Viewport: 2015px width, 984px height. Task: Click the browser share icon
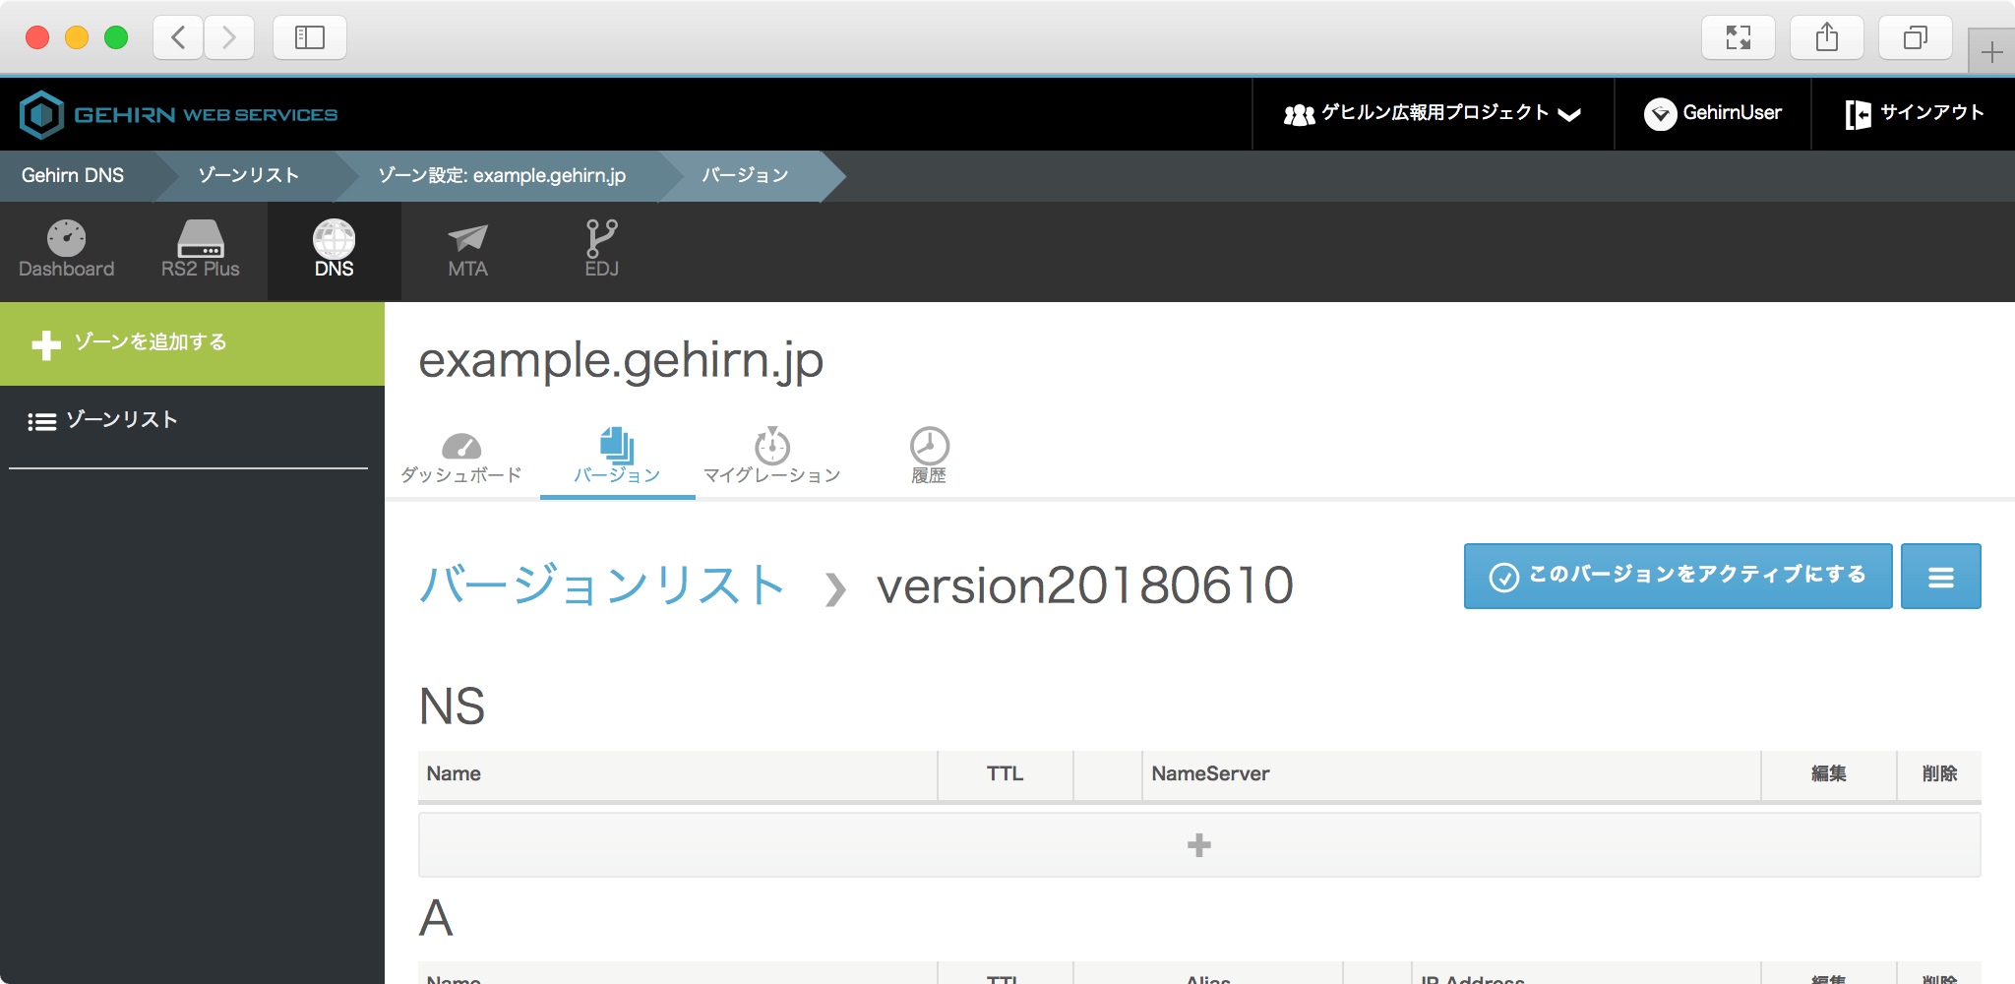pos(1826,38)
